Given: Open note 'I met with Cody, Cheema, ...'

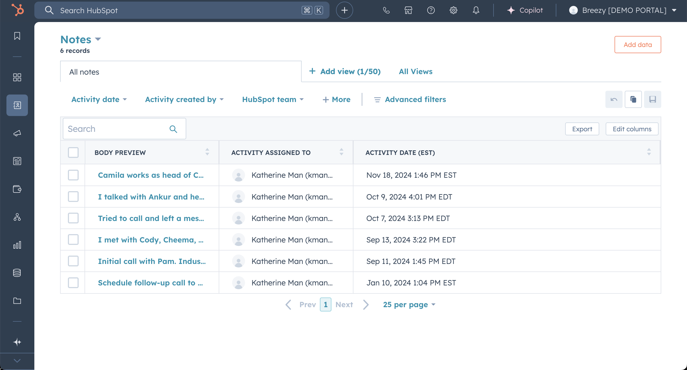Looking at the screenshot, I should click(x=151, y=240).
